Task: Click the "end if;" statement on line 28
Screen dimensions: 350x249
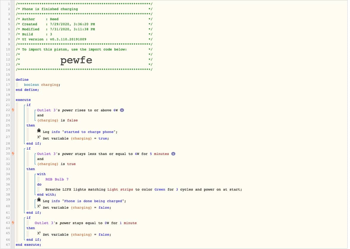Action: [x=34, y=144]
